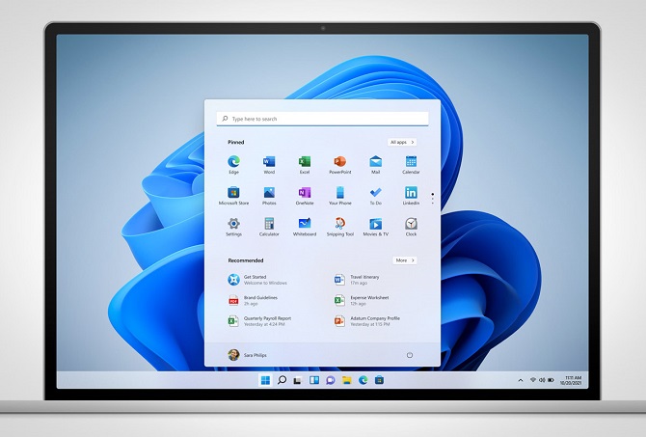Open the Travel Itinerary recommended document
Viewport: 646px width, 437px height.
[363, 280]
